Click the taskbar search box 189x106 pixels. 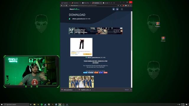coord(16,105)
